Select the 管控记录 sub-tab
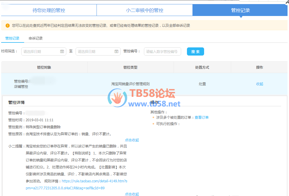 coord(12,38)
